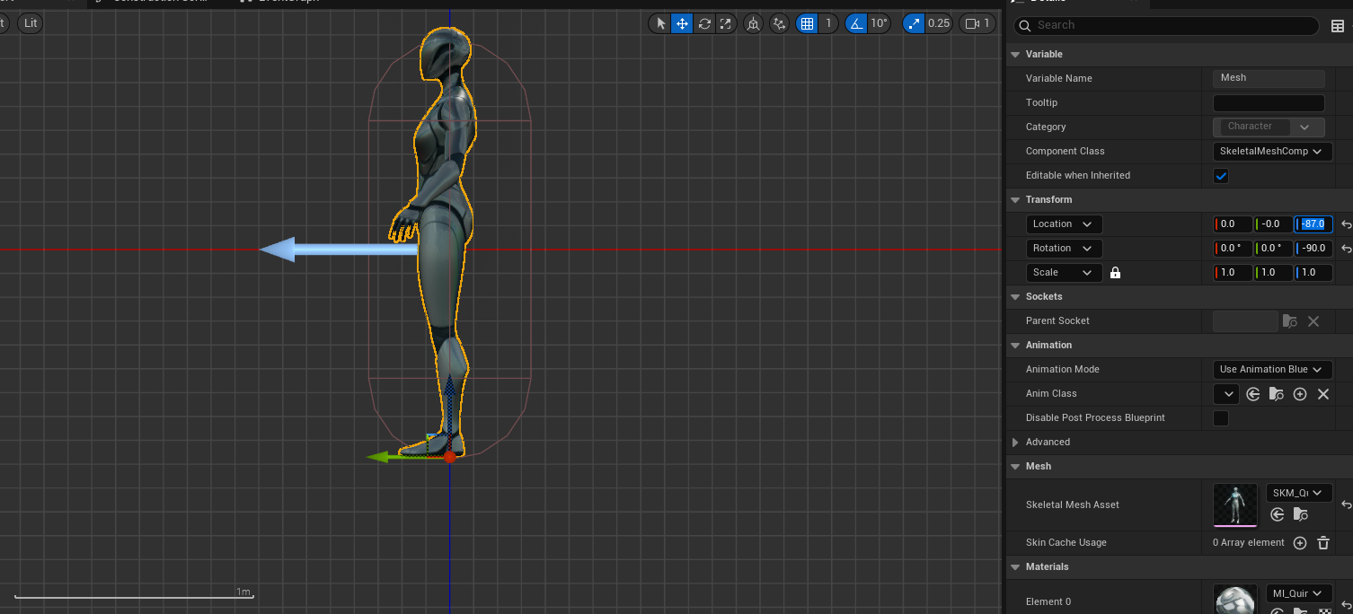Screen dimensions: 1353x614
Task: Select the scale transform tool in viewport toolbar
Action: tap(726, 23)
